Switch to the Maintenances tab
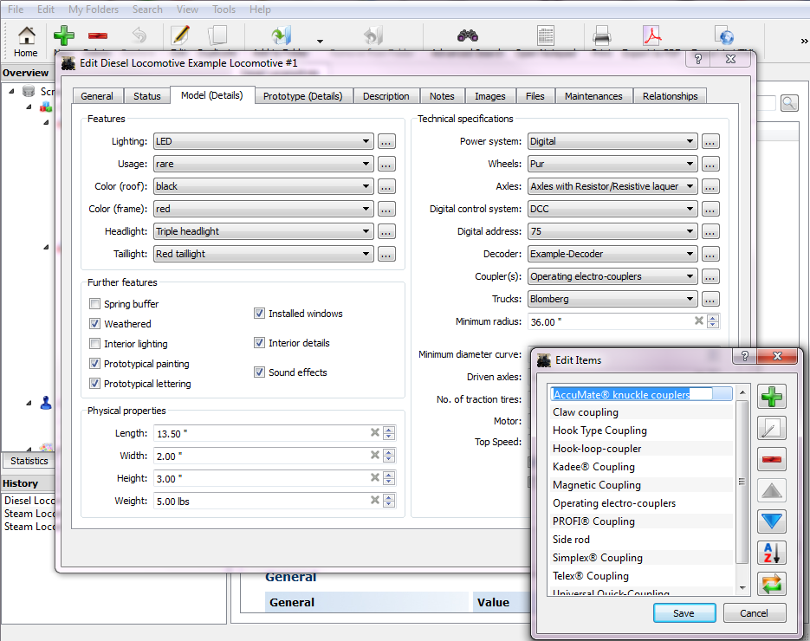The width and height of the screenshot is (810, 641). pos(593,96)
